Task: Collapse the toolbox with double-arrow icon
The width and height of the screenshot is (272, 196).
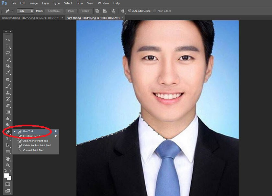Action: coord(6,31)
